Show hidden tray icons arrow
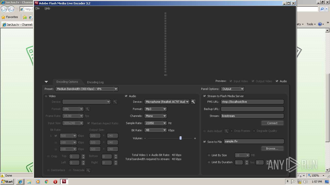330x185 pixels. [x=287, y=182]
